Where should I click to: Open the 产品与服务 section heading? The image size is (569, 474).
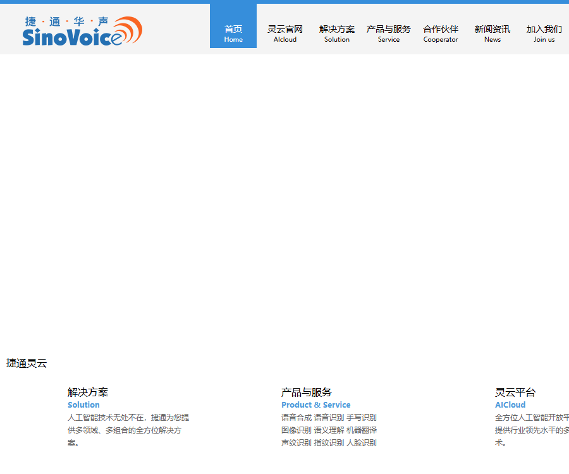coord(306,392)
